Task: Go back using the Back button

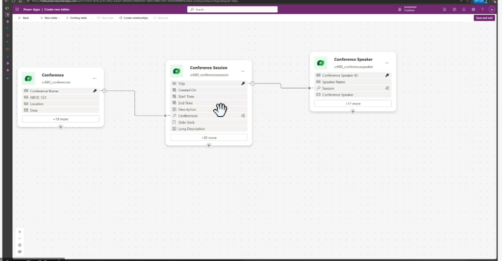Action: [24, 18]
